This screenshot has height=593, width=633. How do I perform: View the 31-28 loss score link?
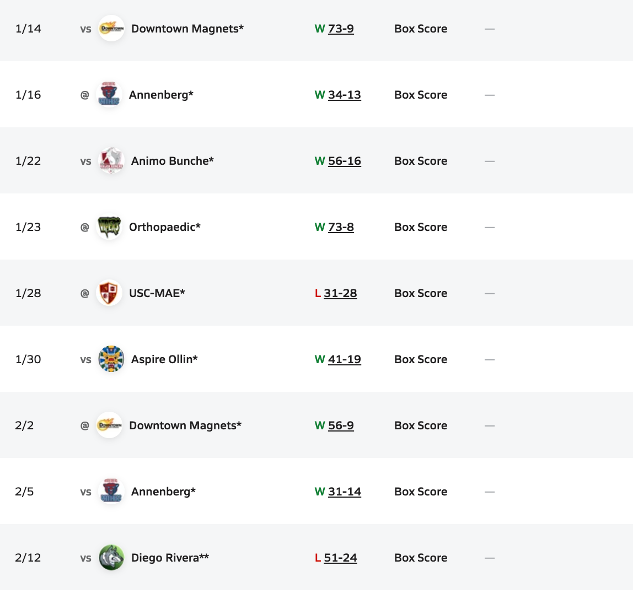click(340, 293)
